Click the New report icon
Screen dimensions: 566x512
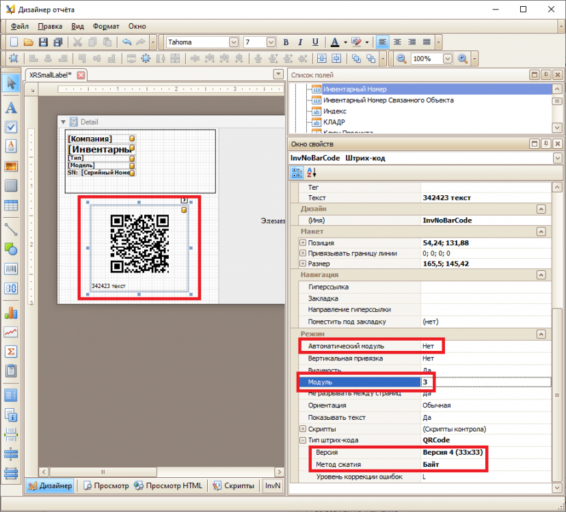[x=14, y=42]
